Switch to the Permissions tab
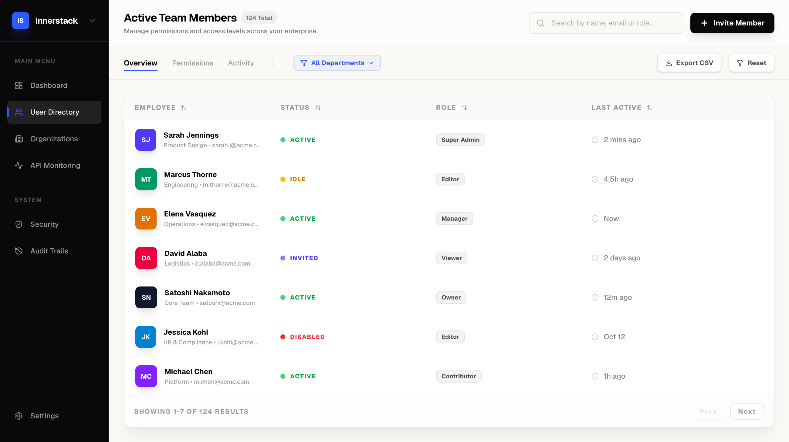The width and height of the screenshot is (789, 442). (192, 63)
